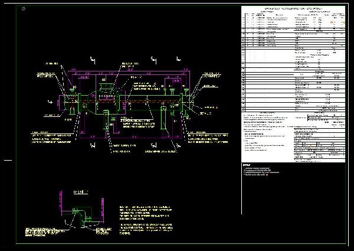Click the white datasheet table title header

tap(291, 9)
